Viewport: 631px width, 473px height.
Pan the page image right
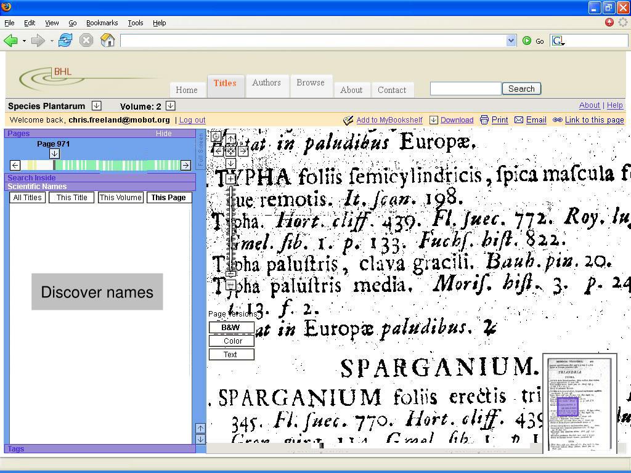point(243,152)
